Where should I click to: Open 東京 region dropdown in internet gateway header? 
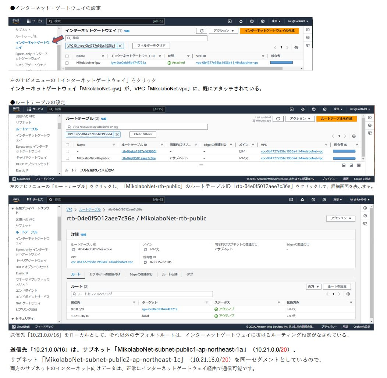tap(276, 21)
